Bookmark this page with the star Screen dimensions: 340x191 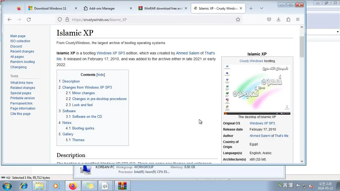[x=238, y=19]
